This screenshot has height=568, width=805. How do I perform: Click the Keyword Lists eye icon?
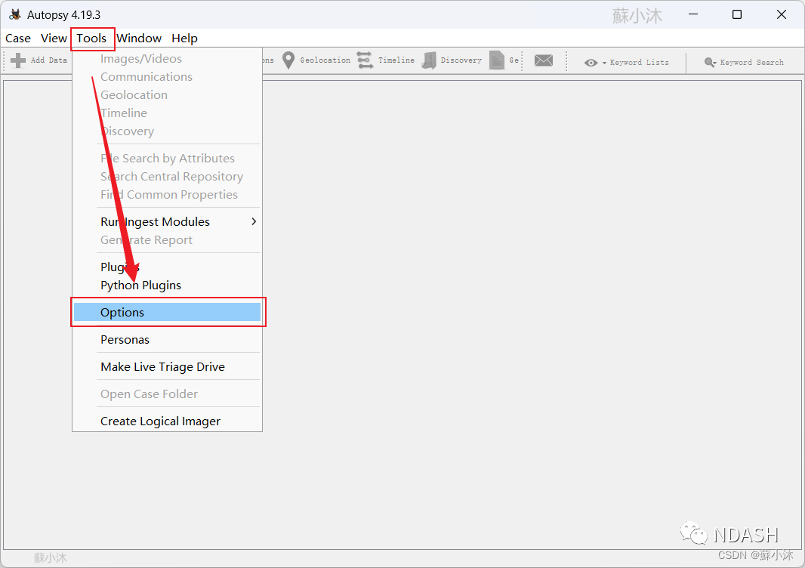pyautogui.click(x=591, y=63)
